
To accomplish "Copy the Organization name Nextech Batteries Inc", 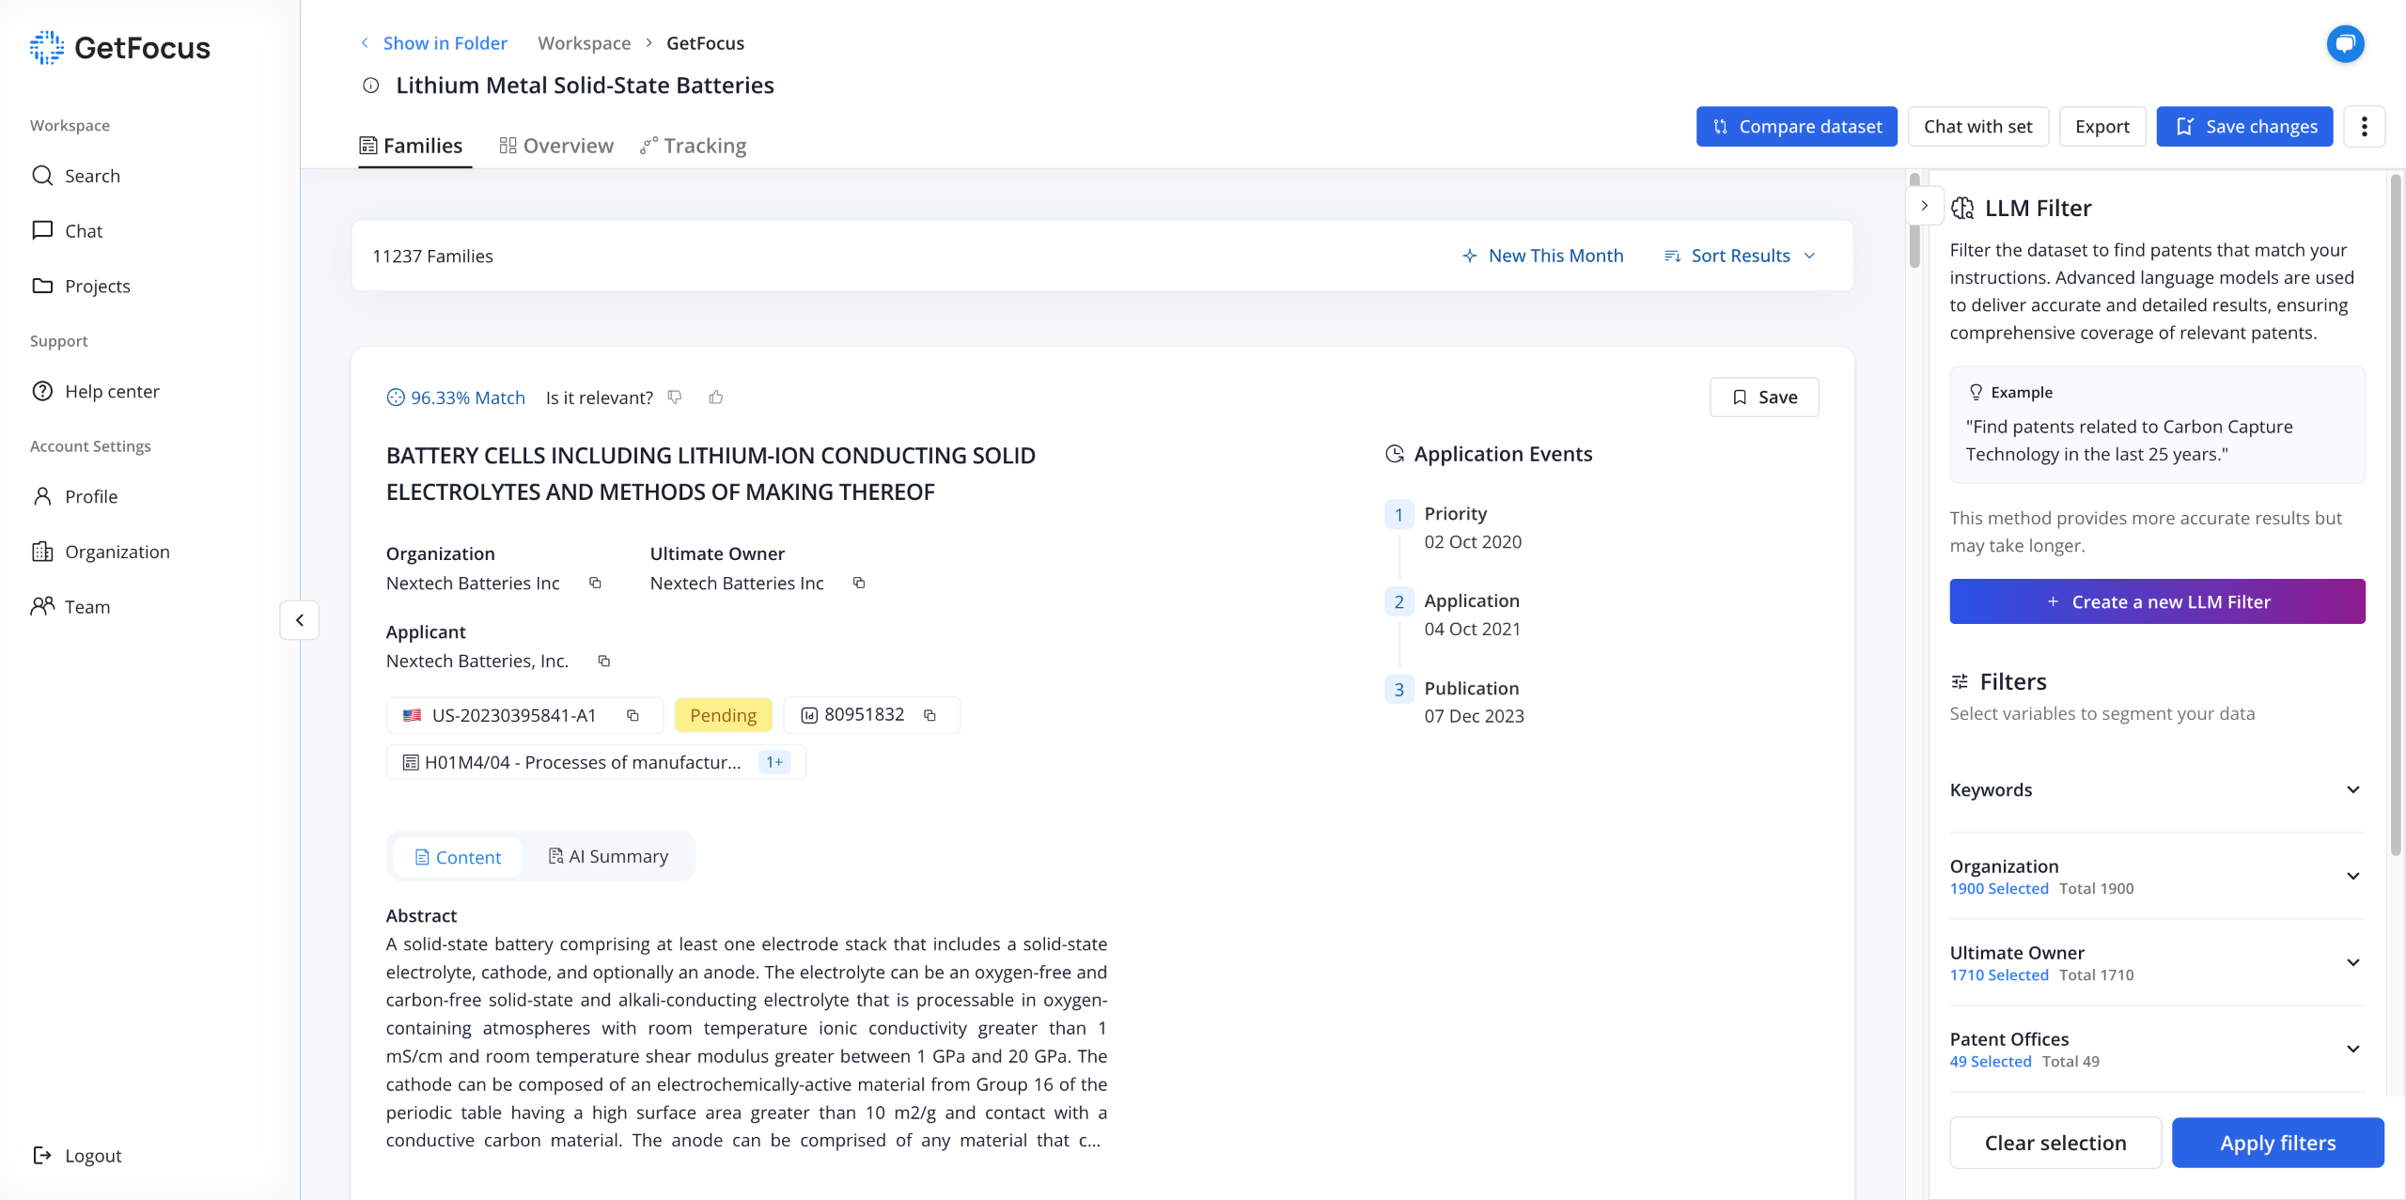I will point(595,583).
